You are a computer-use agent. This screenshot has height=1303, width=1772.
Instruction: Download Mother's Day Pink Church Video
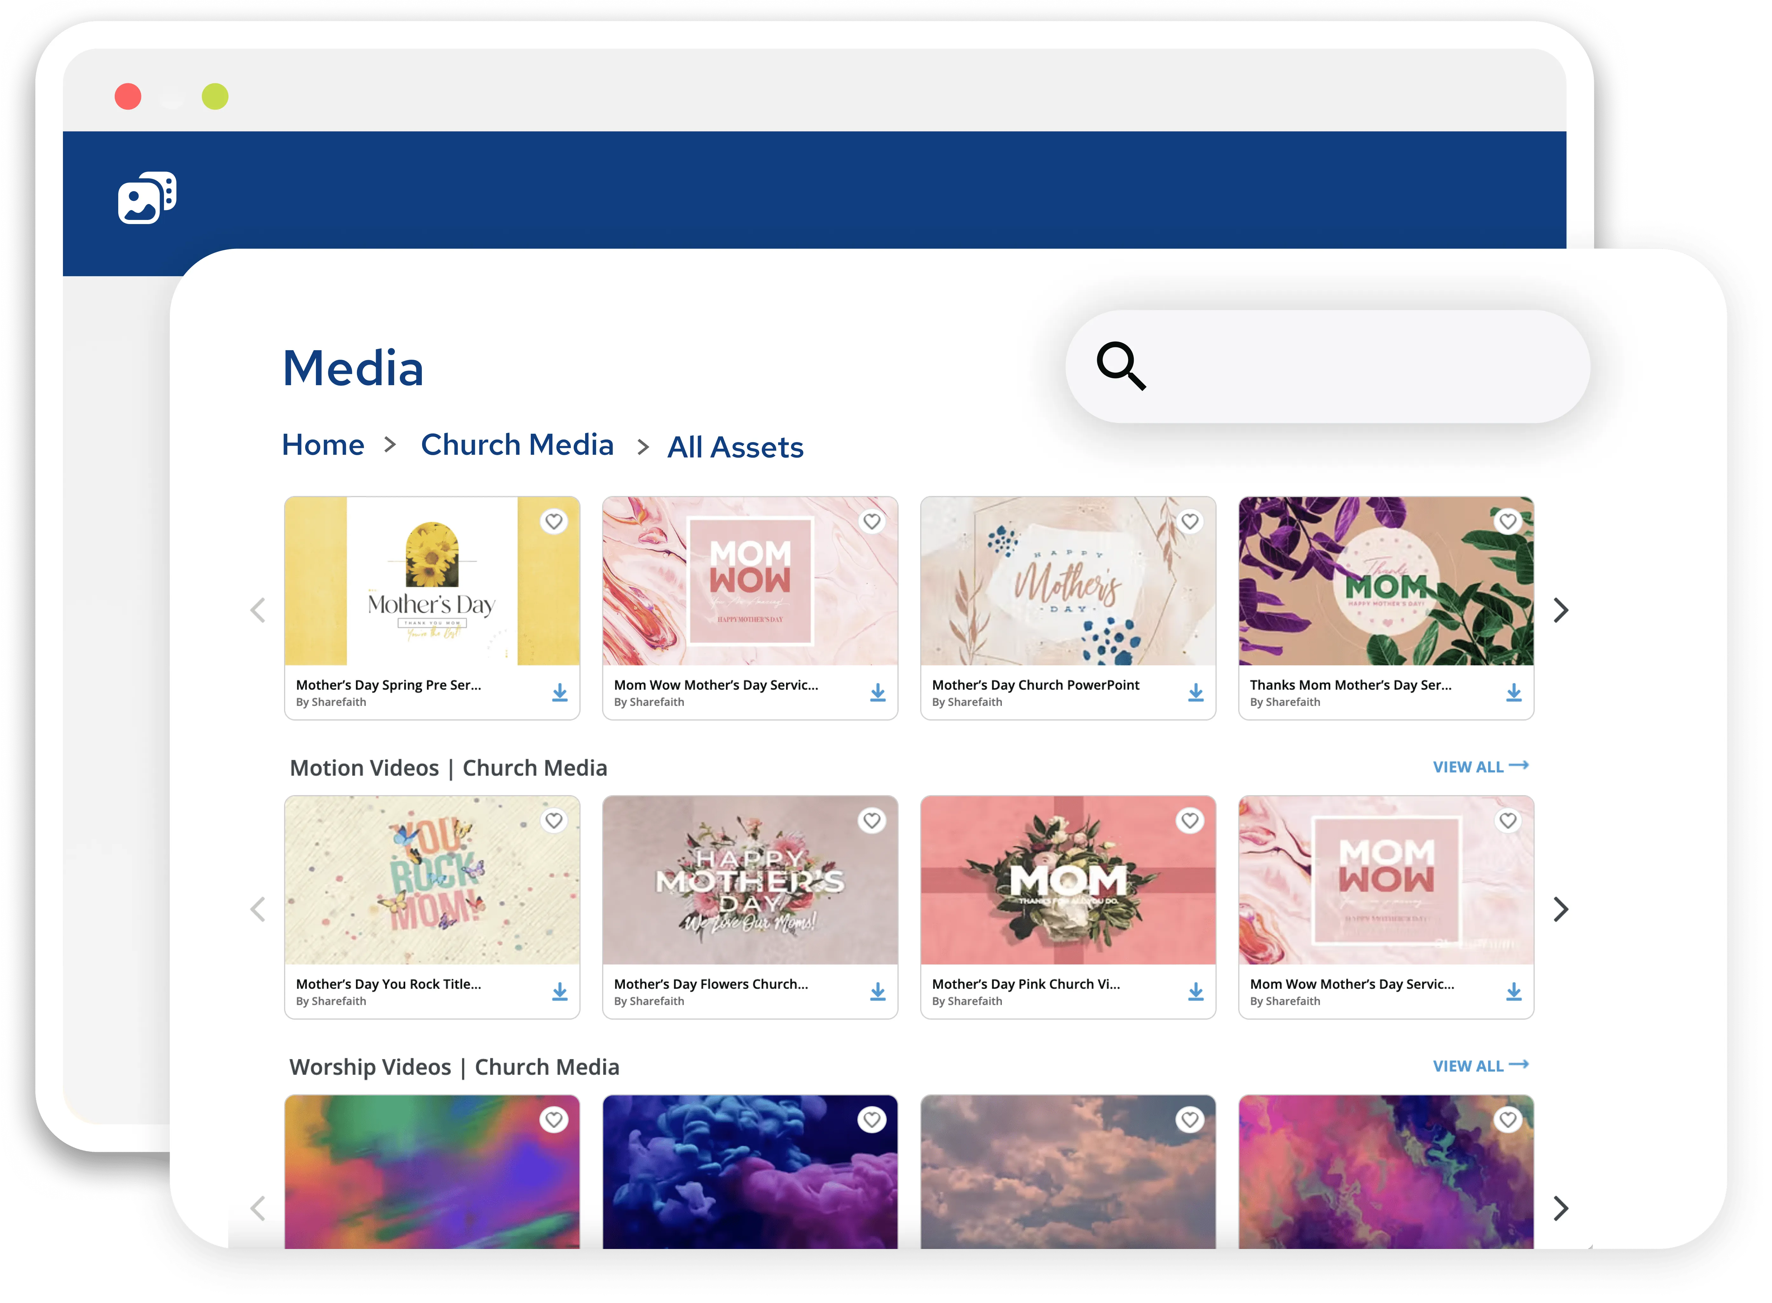coord(1195,992)
